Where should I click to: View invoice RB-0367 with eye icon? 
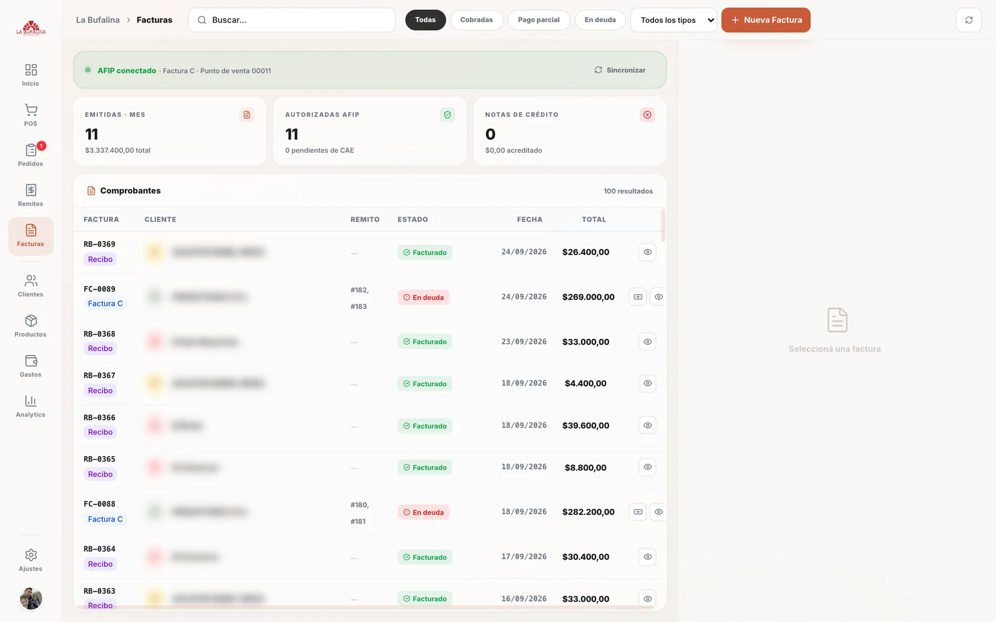tap(647, 383)
